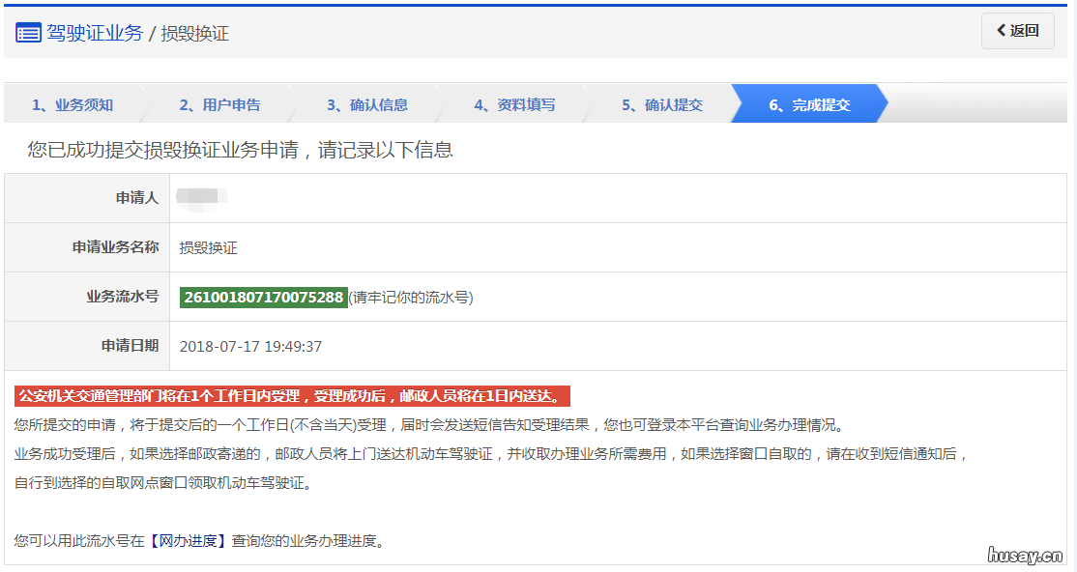Click the active step 6、完成提交
This screenshot has height=572, width=1077.
point(812,103)
